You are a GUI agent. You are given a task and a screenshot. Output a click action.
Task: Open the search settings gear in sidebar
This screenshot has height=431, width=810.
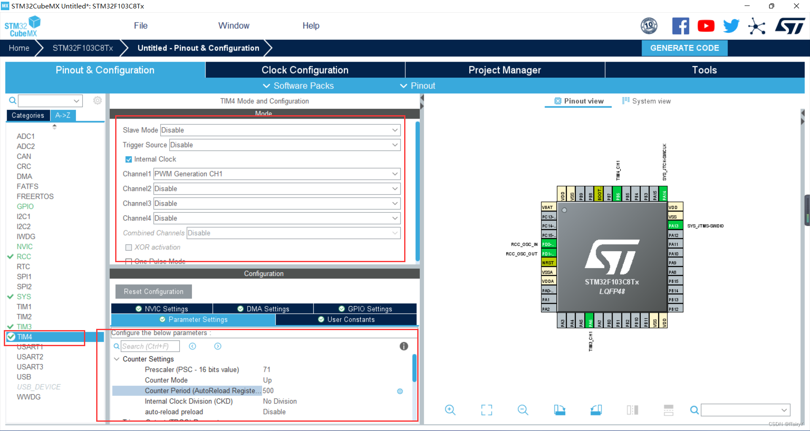click(x=97, y=100)
